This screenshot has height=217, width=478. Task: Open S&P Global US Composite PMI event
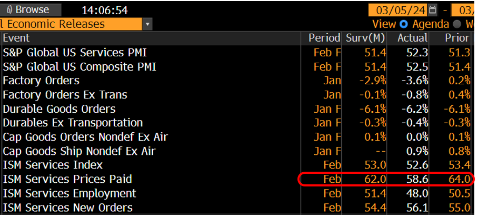coord(79,66)
